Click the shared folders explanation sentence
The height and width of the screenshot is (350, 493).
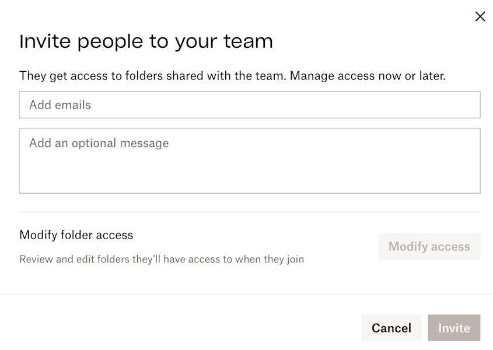point(233,76)
